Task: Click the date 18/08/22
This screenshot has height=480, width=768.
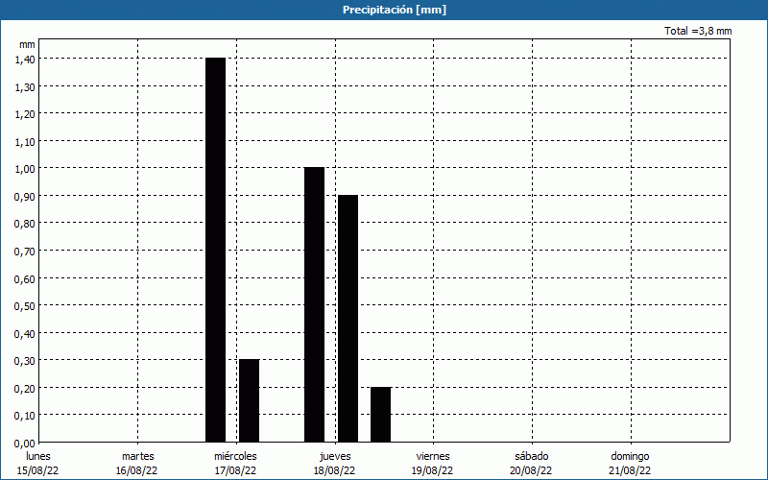Action: tap(334, 470)
